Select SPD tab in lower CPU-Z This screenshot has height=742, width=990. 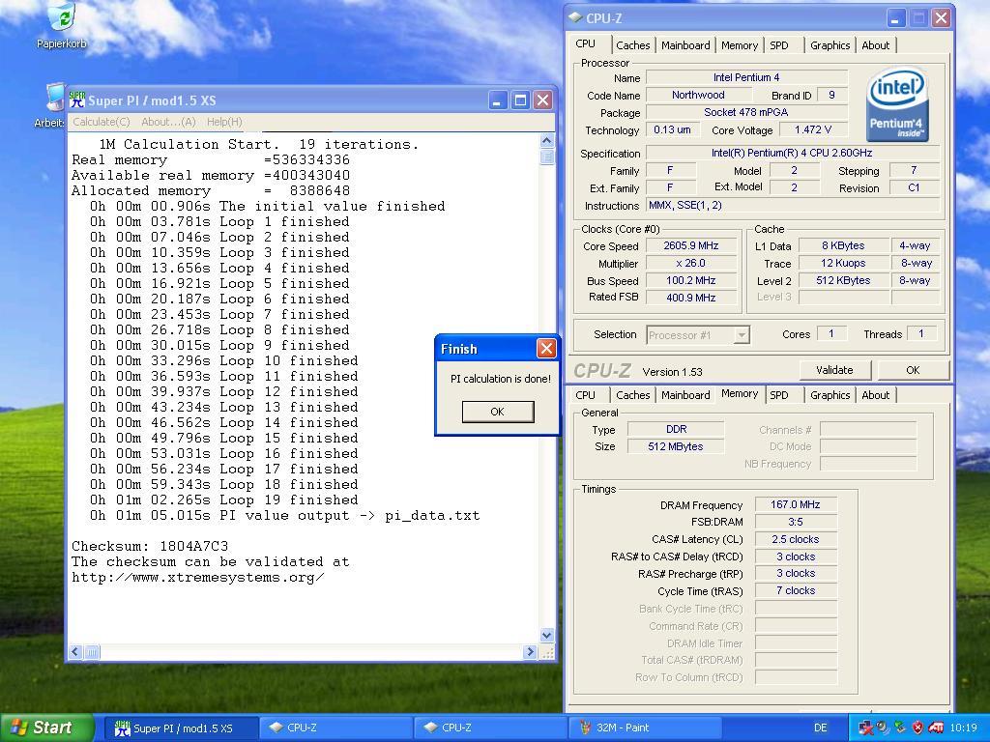[x=779, y=395]
